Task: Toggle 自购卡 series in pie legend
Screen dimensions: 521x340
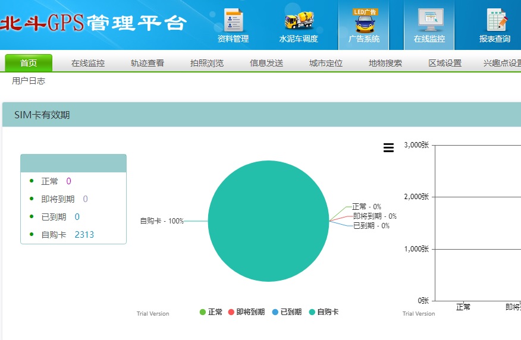Action: click(324, 312)
